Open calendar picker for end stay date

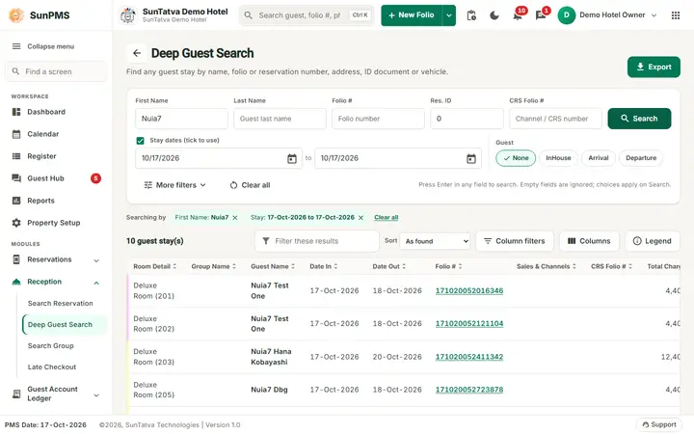(x=471, y=158)
